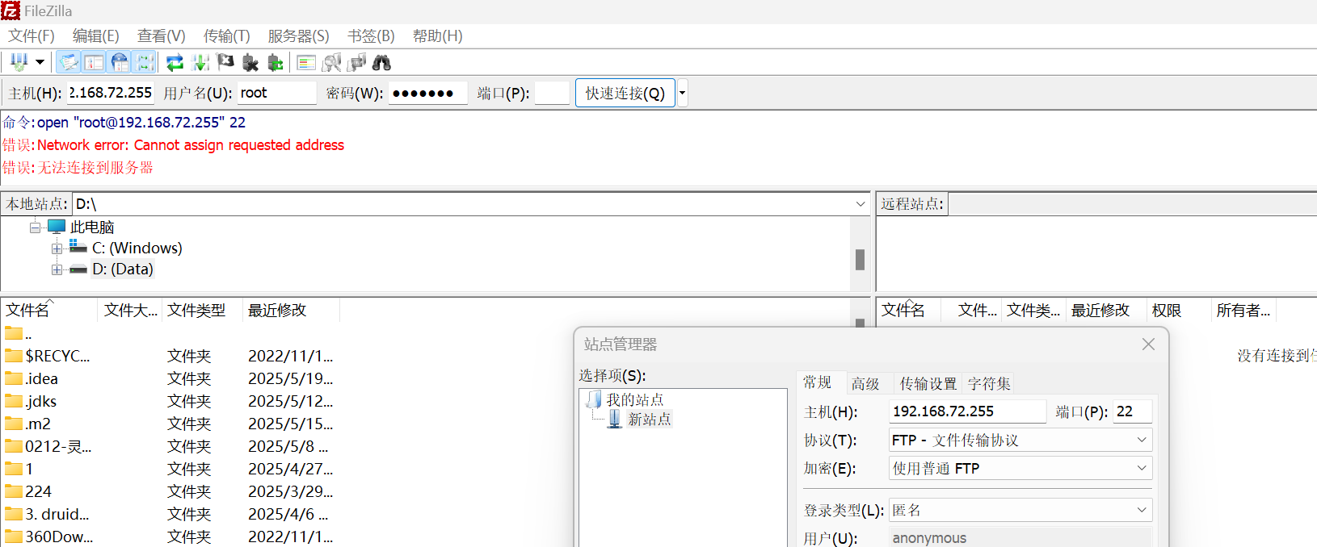
Task: Expand the D: (Data) drive node
Action: tap(57, 269)
